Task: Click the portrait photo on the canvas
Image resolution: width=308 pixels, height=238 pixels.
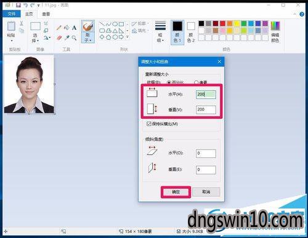Action: click(x=29, y=84)
